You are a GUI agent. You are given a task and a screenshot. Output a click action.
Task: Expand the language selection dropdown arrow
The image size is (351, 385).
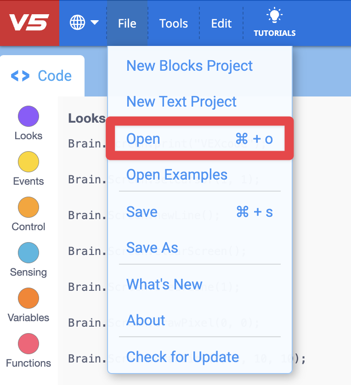coord(94,22)
